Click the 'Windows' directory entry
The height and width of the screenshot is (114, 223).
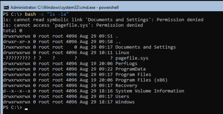point(125,102)
